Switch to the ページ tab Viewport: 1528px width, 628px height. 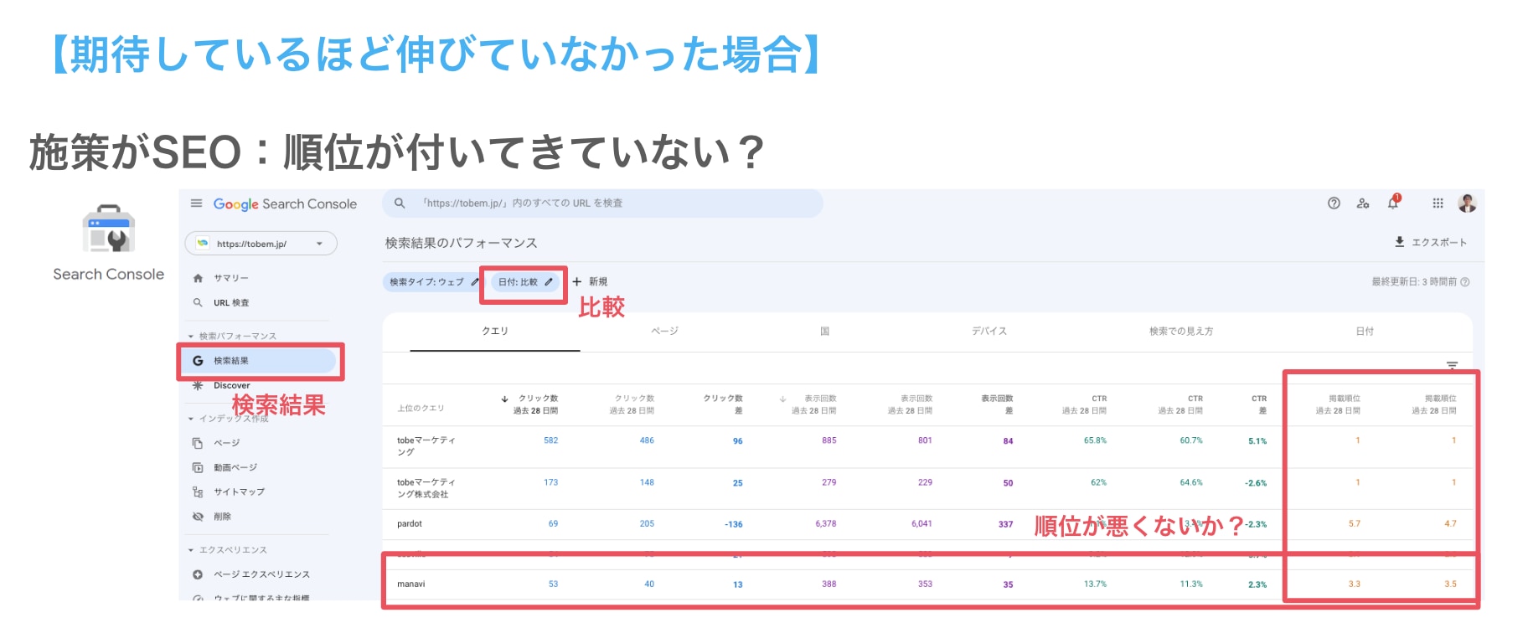coord(664,332)
